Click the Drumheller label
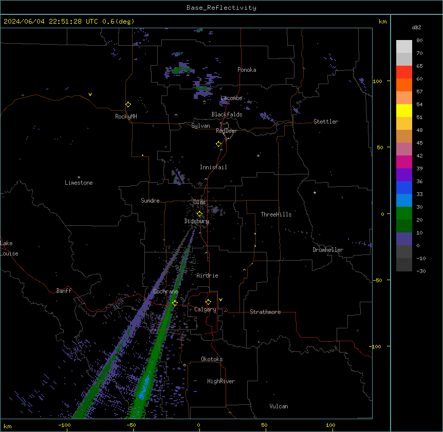 328,250
